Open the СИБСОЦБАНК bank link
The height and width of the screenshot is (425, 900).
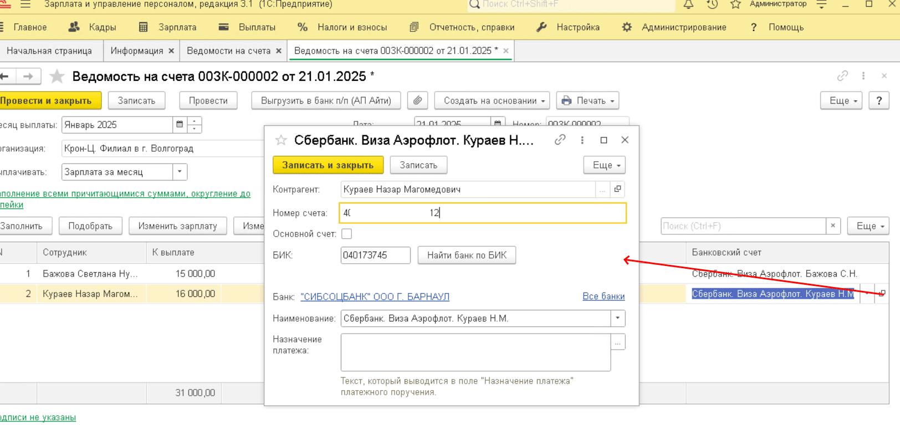[x=375, y=297]
